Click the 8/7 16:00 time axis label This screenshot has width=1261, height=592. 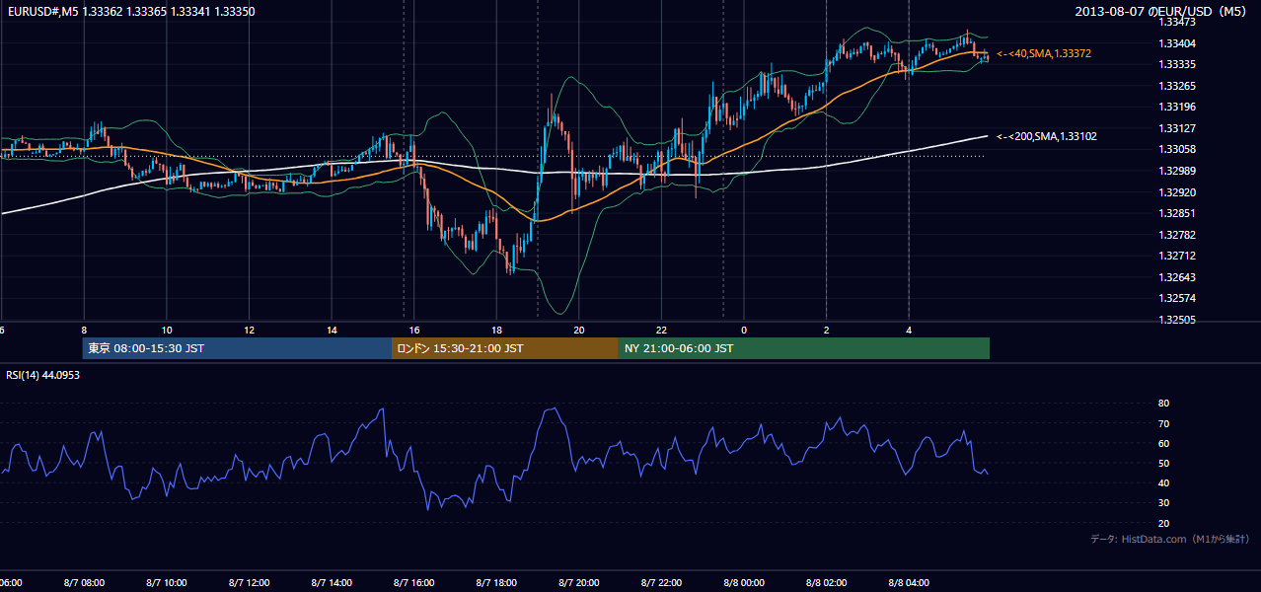414,582
